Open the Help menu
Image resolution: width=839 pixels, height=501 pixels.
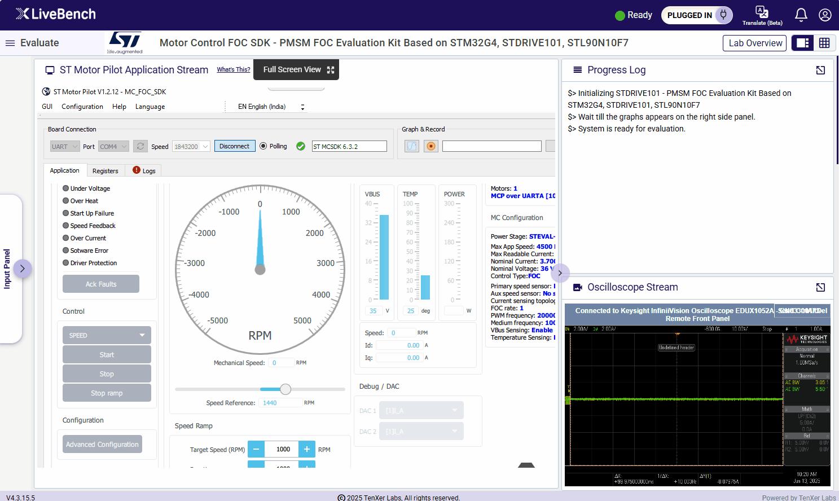click(119, 107)
